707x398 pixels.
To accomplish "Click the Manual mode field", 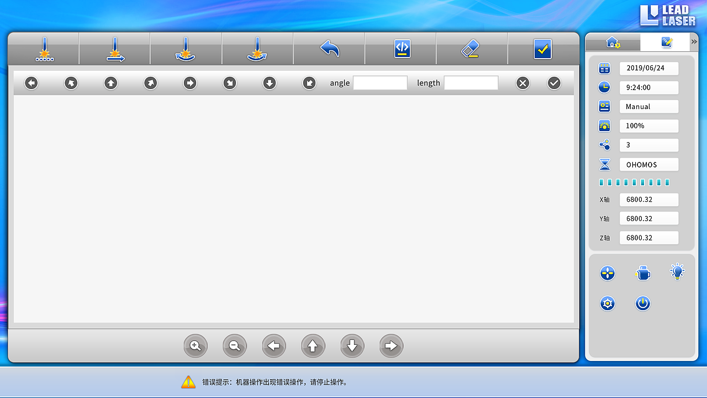I will [x=649, y=107].
